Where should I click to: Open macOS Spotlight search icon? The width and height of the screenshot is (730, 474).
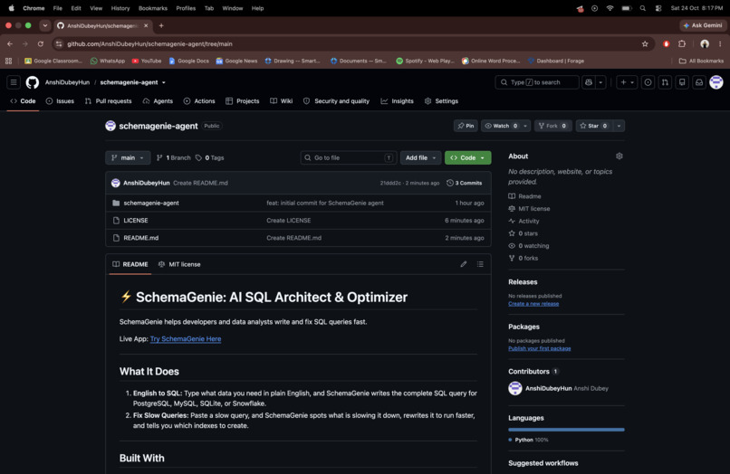tap(642, 8)
